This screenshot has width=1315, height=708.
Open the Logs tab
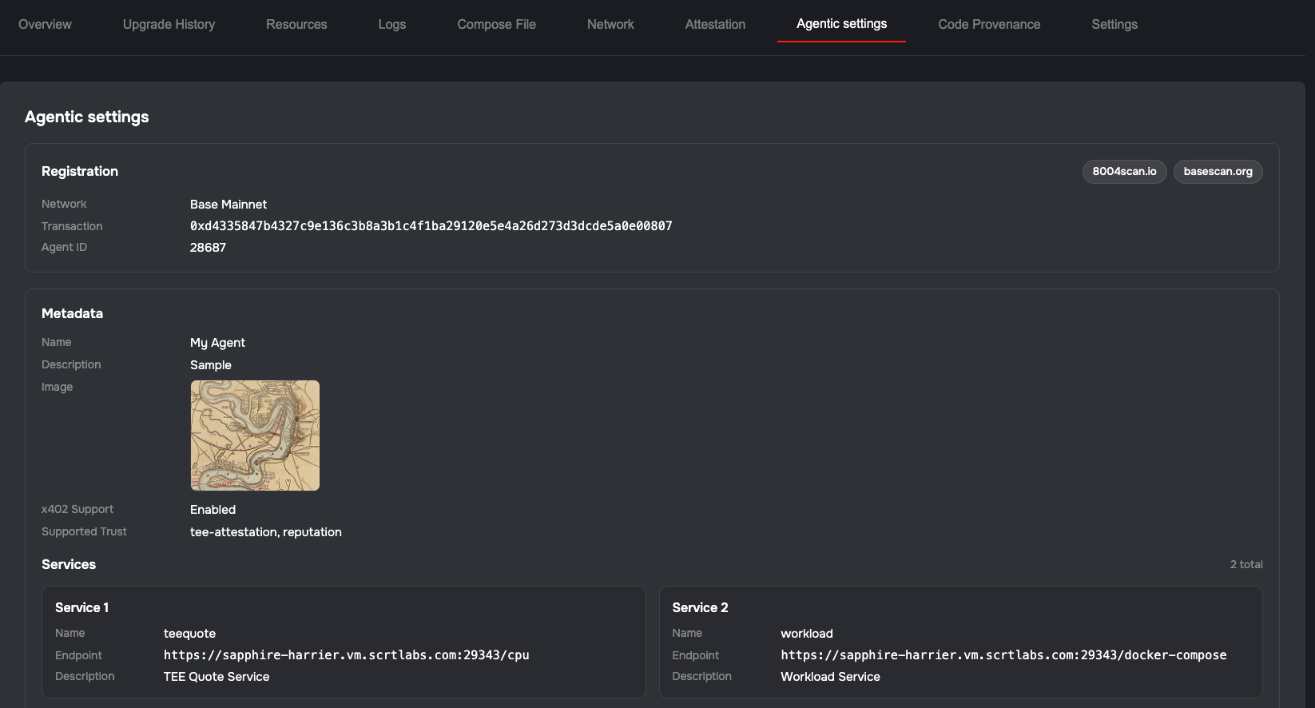click(391, 25)
